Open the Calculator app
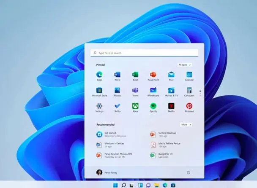 pyautogui.click(x=189, y=92)
